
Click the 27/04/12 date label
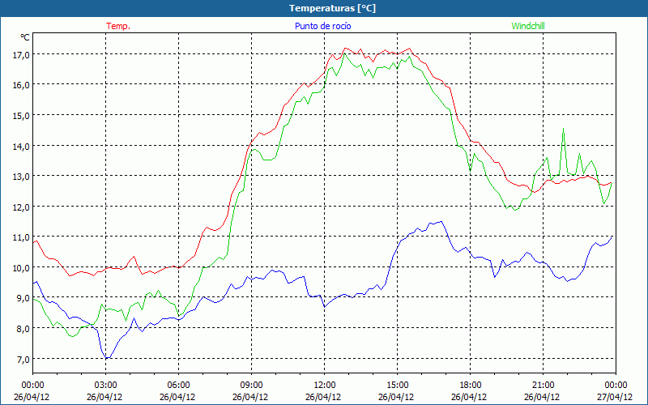tap(615, 397)
